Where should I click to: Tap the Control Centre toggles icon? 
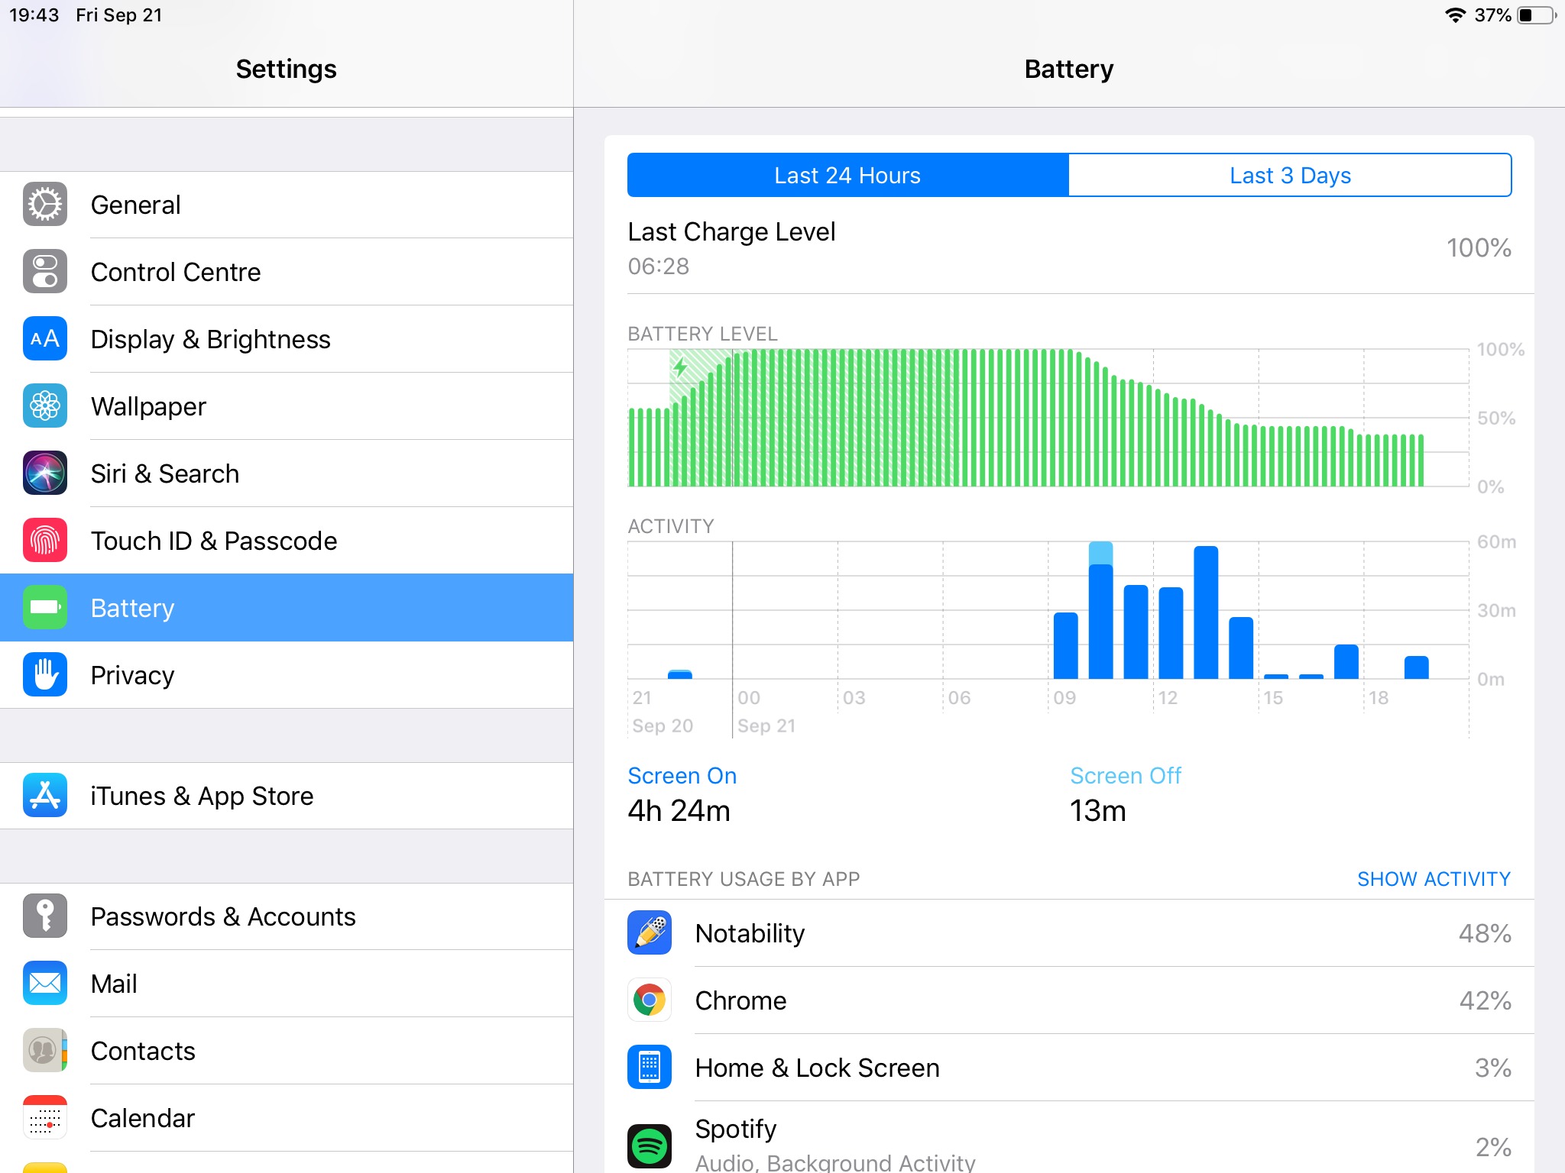click(x=45, y=272)
